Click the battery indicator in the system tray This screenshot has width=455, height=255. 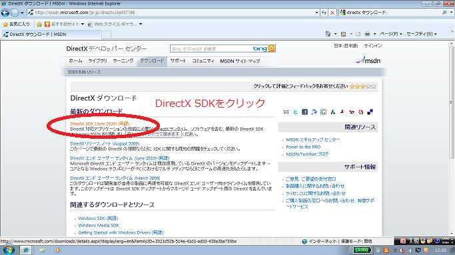click(362, 250)
